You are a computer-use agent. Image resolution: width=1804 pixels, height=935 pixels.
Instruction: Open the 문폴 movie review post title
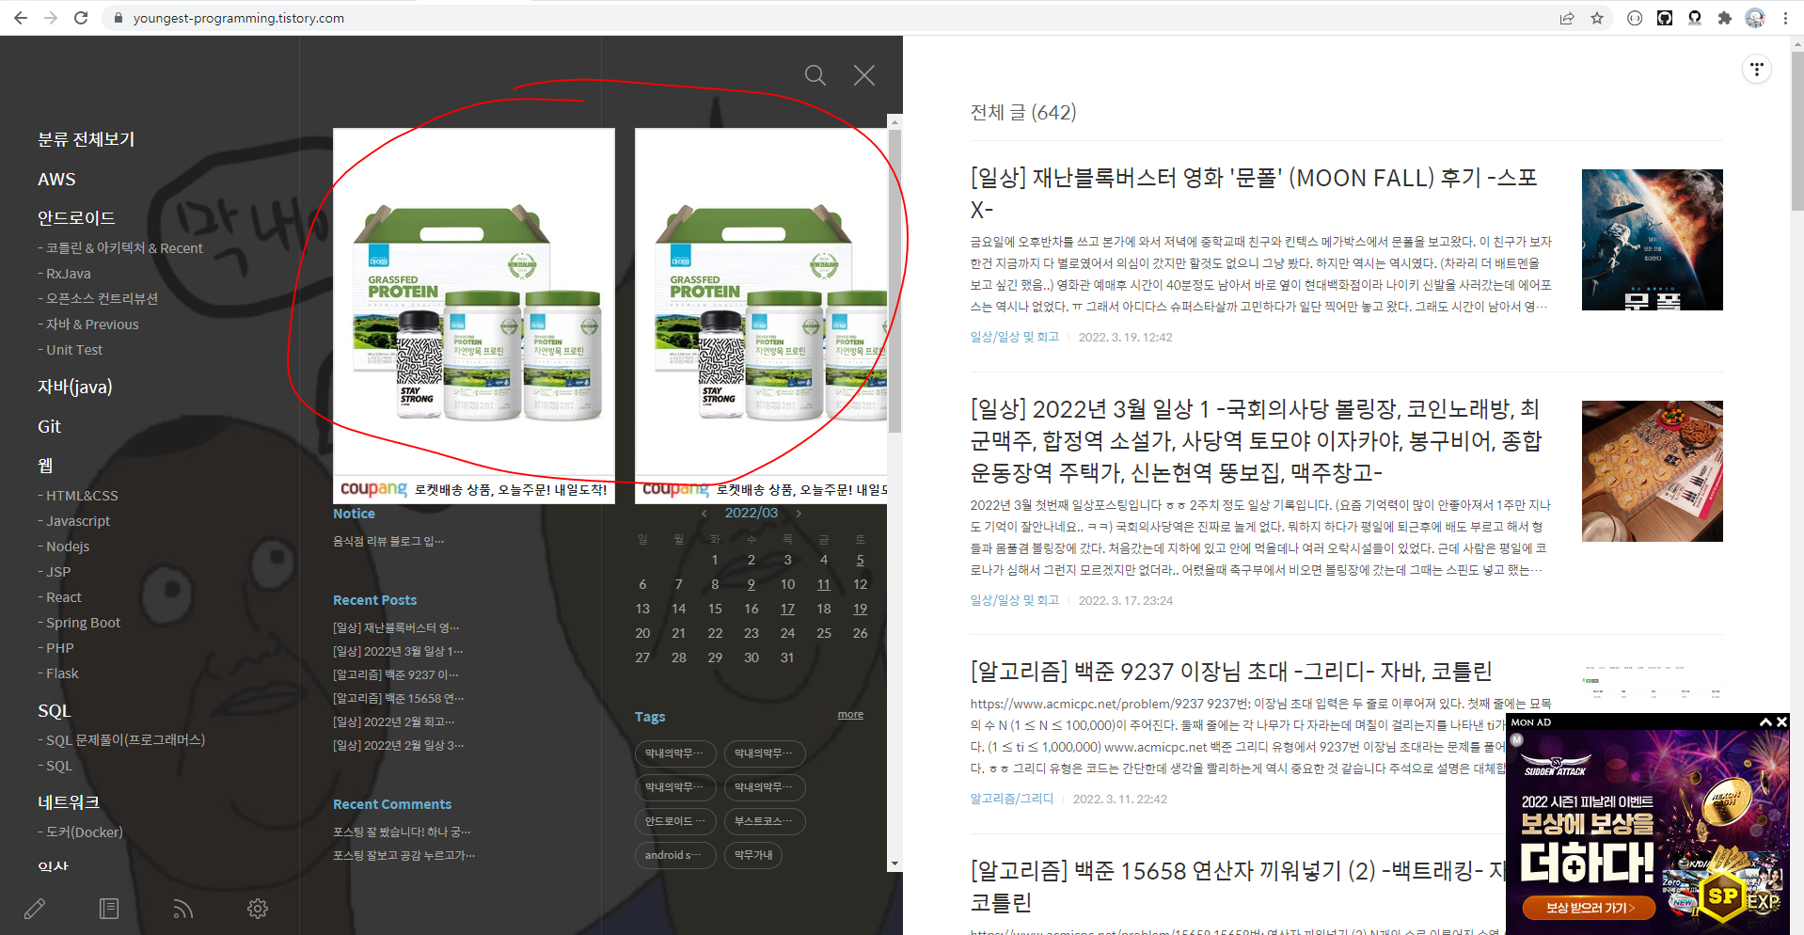[1254, 193]
